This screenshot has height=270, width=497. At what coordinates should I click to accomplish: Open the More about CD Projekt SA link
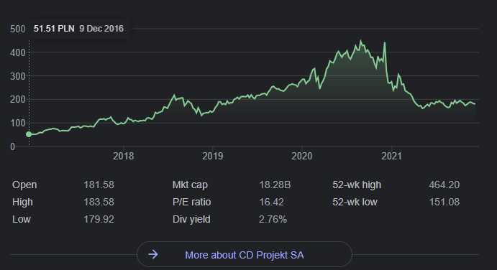(x=244, y=255)
